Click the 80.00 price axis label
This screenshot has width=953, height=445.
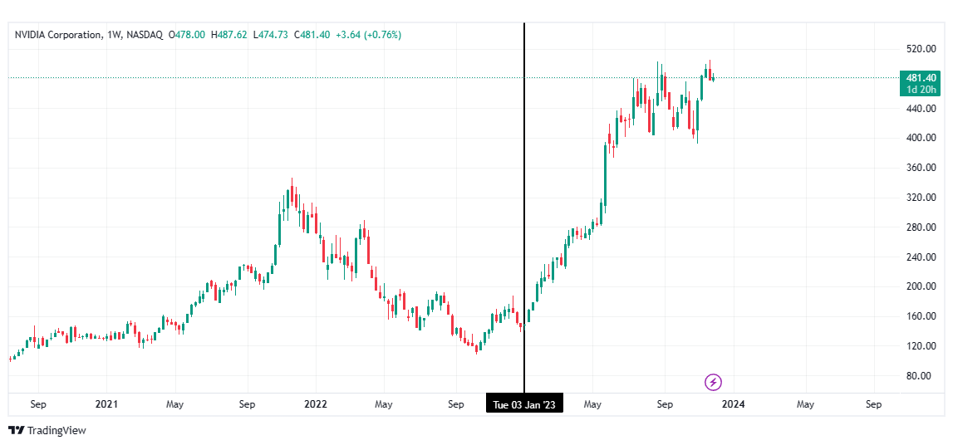(x=920, y=376)
